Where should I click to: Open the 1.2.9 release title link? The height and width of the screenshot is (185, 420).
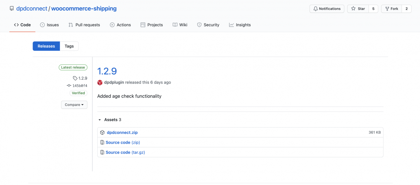click(x=107, y=71)
